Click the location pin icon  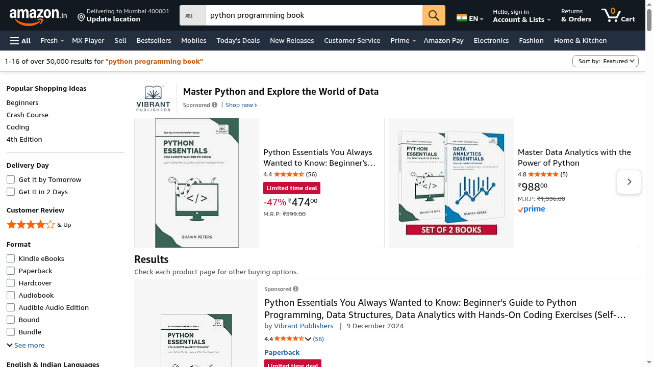tap(81, 18)
